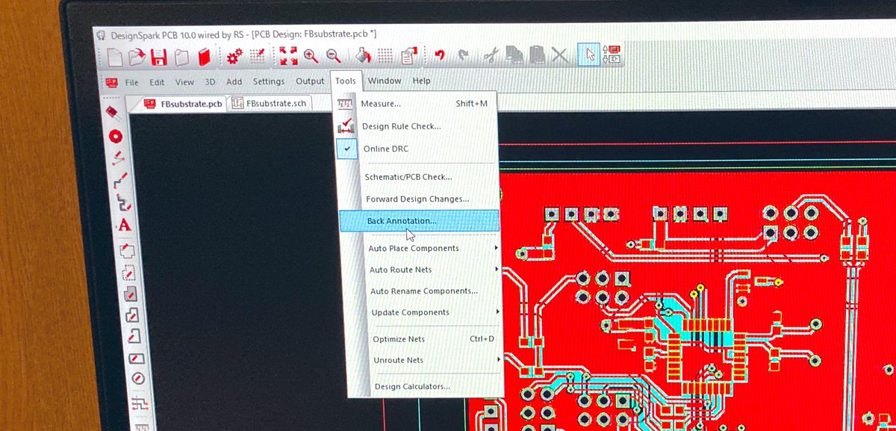Open the 3D menu
The image size is (896, 431).
(210, 81)
